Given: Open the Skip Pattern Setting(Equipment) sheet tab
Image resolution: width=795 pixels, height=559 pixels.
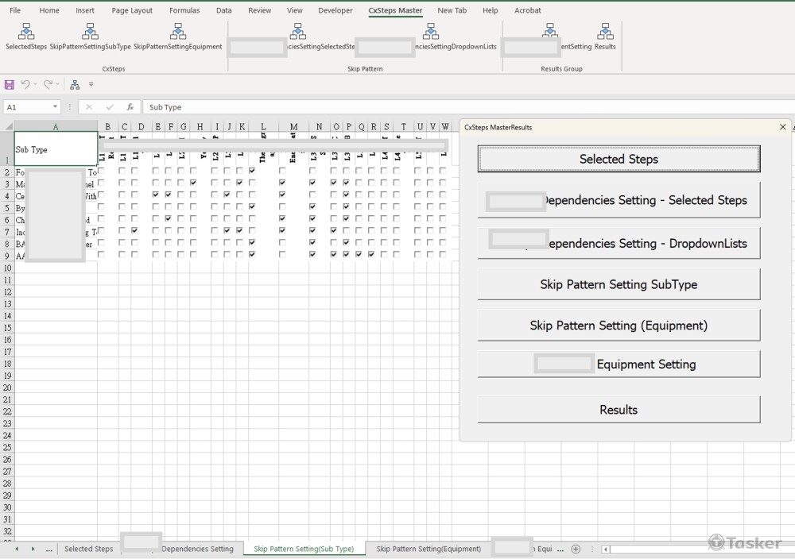Looking at the screenshot, I should (429, 549).
